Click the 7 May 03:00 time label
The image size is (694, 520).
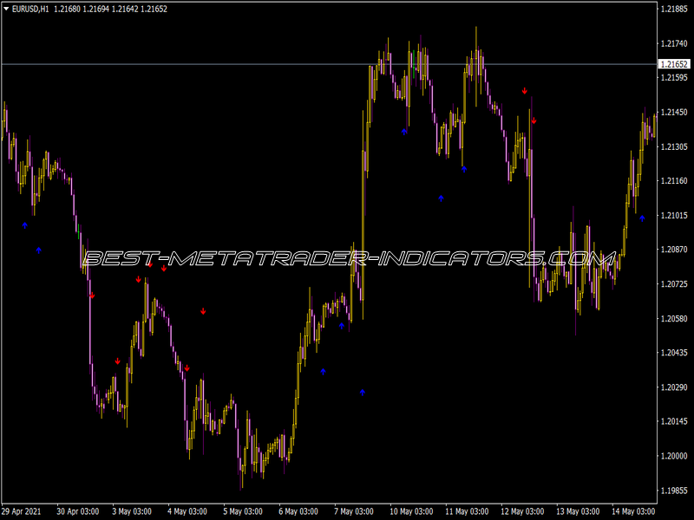354,511
